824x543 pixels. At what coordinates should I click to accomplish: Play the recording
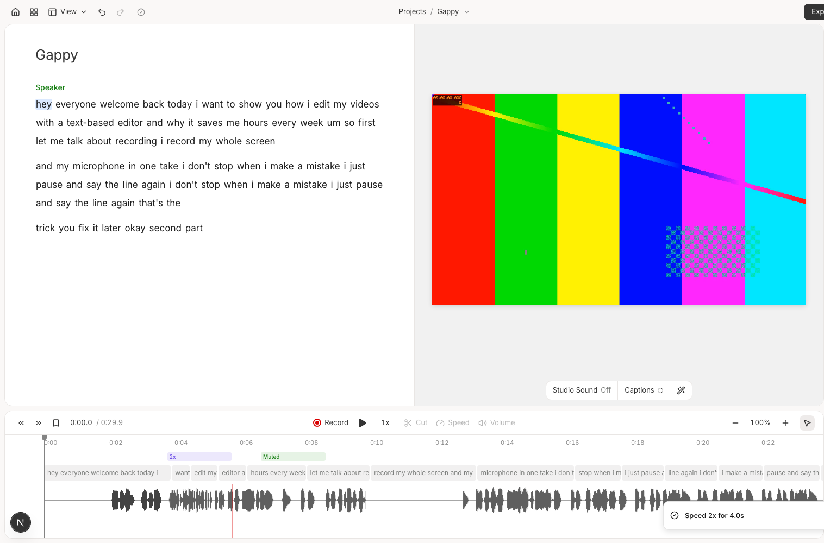click(x=363, y=423)
